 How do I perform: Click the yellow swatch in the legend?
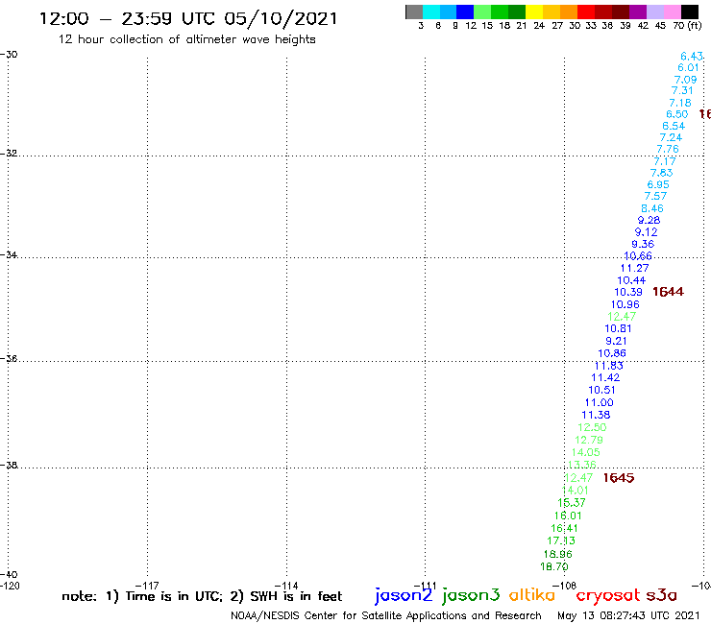coord(534,12)
